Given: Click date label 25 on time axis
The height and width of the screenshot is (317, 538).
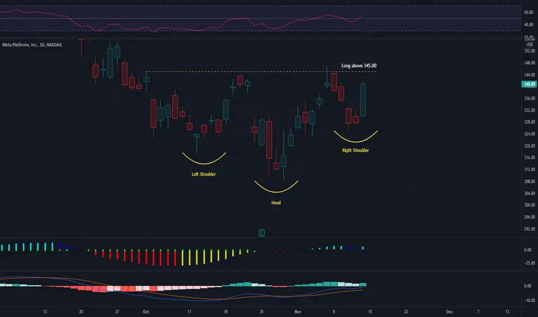Looking at the screenshot, I should pyautogui.click(x=261, y=312).
